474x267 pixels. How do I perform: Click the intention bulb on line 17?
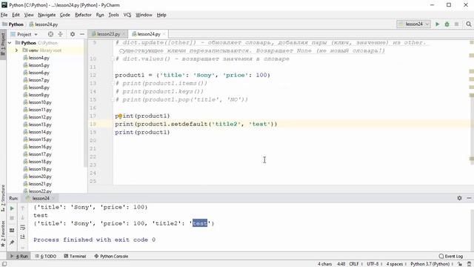pyautogui.click(x=120, y=116)
